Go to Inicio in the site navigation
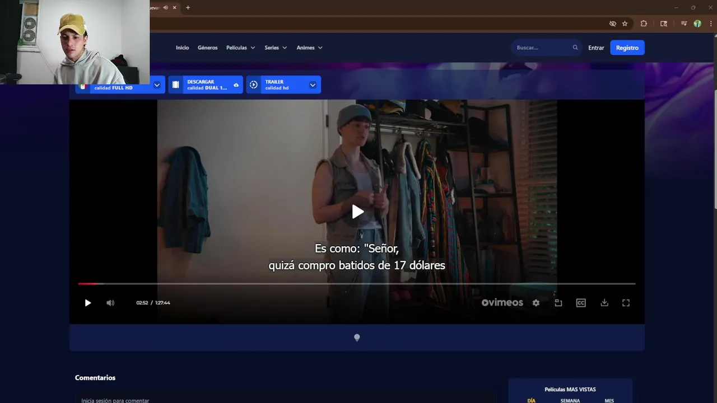 pyautogui.click(x=182, y=48)
